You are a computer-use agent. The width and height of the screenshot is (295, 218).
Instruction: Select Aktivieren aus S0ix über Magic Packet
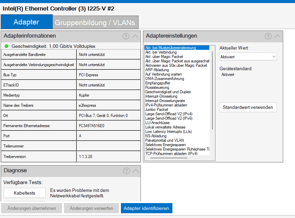[177, 65]
